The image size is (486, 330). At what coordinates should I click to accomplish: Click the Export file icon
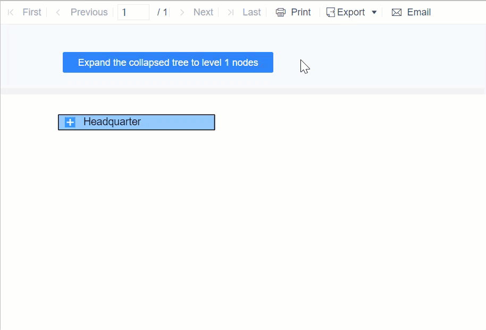click(331, 12)
